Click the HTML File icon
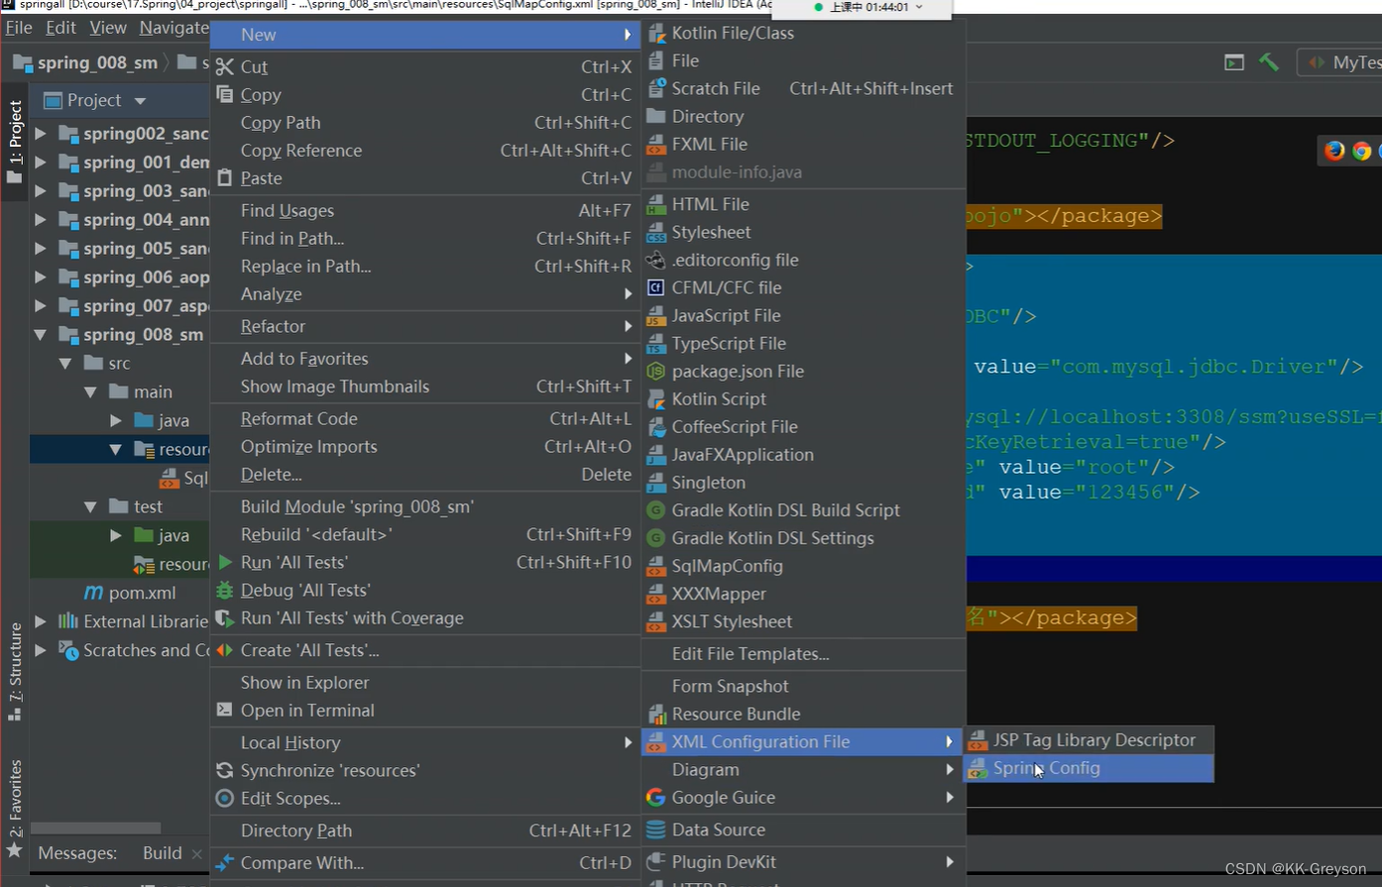The width and height of the screenshot is (1382, 887). [x=656, y=205]
